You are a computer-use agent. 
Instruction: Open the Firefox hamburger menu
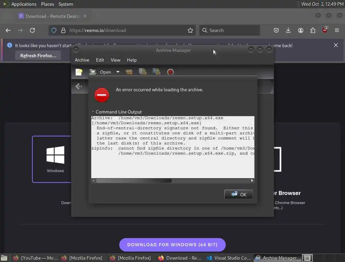(337, 30)
